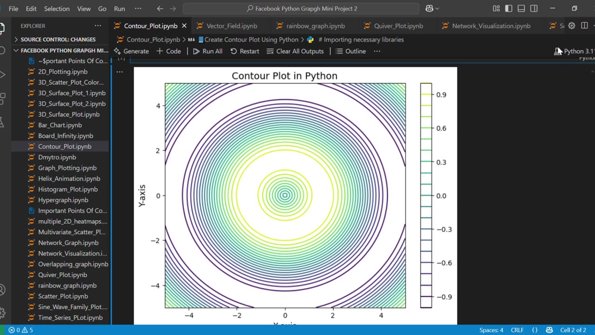Open Hypergraph.ipynb in the Explorer
This screenshot has height=335, width=595.
coord(63,200)
